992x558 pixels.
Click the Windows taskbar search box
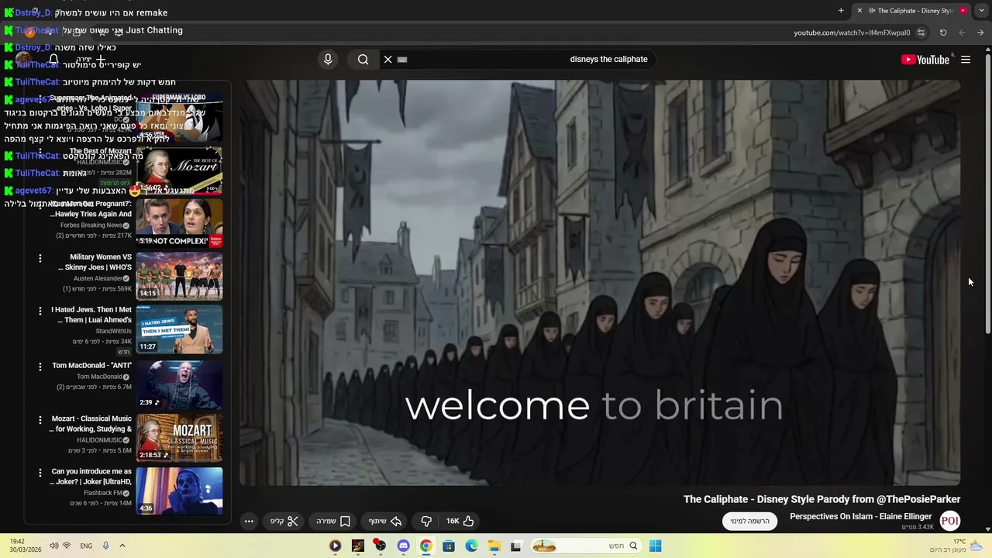pos(586,546)
